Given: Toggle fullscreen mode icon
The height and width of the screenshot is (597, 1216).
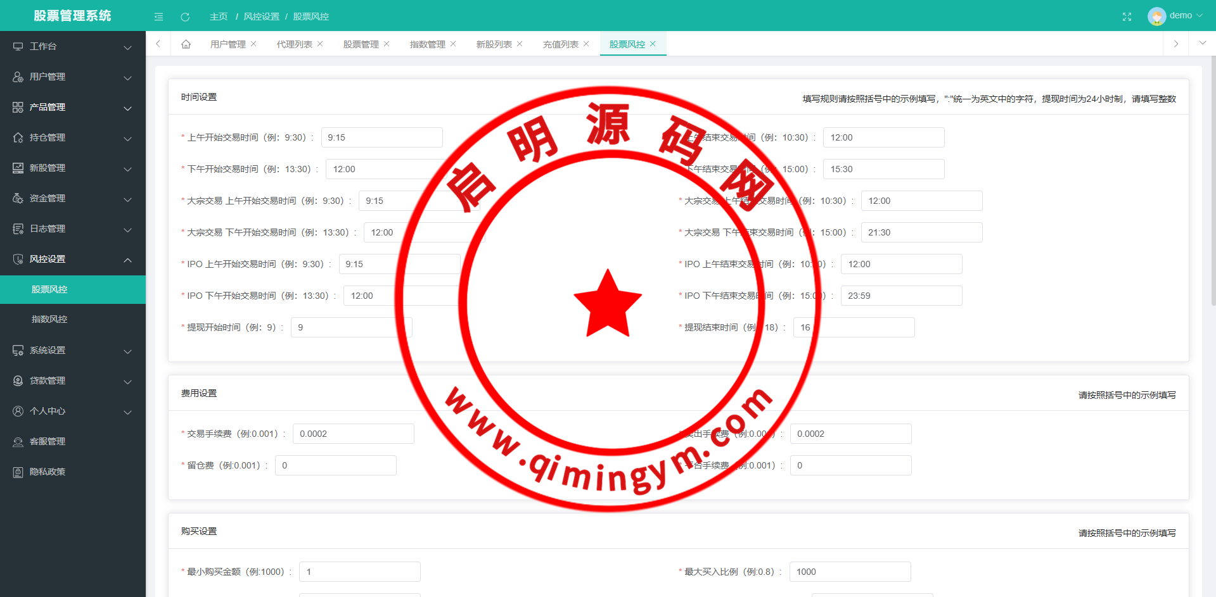Looking at the screenshot, I should coord(1127,16).
